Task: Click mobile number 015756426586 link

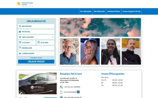Action: coord(70,92)
